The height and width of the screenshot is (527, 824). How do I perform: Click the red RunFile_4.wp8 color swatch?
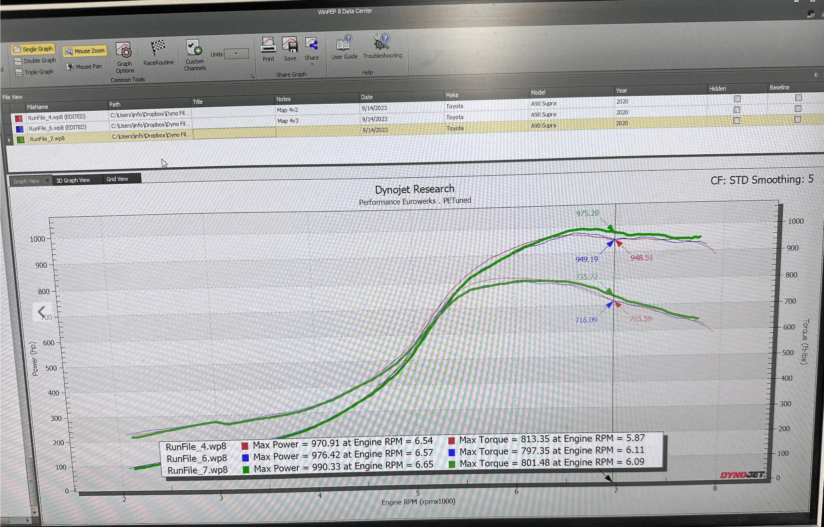click(x=19, y=118)
